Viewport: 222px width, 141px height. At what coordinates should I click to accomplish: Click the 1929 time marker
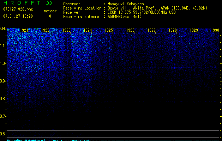[x=194, y=30]
